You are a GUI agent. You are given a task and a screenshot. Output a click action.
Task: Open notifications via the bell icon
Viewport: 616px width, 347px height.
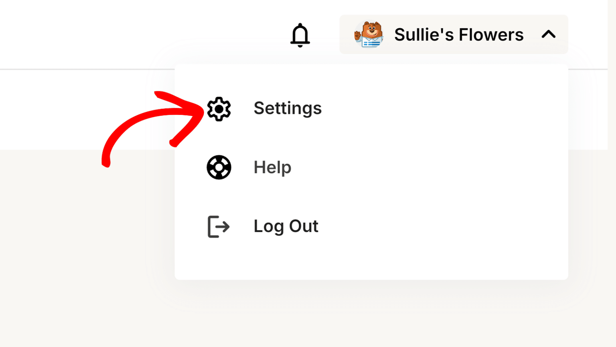pyautogui.click(x=300, y=35)
